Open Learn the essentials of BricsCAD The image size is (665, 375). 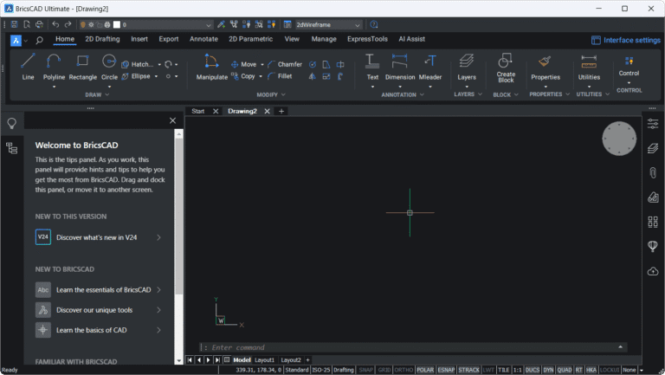99,290
